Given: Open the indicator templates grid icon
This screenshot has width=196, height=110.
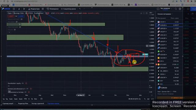Looking at the screenshot, I should pos(43,9).
